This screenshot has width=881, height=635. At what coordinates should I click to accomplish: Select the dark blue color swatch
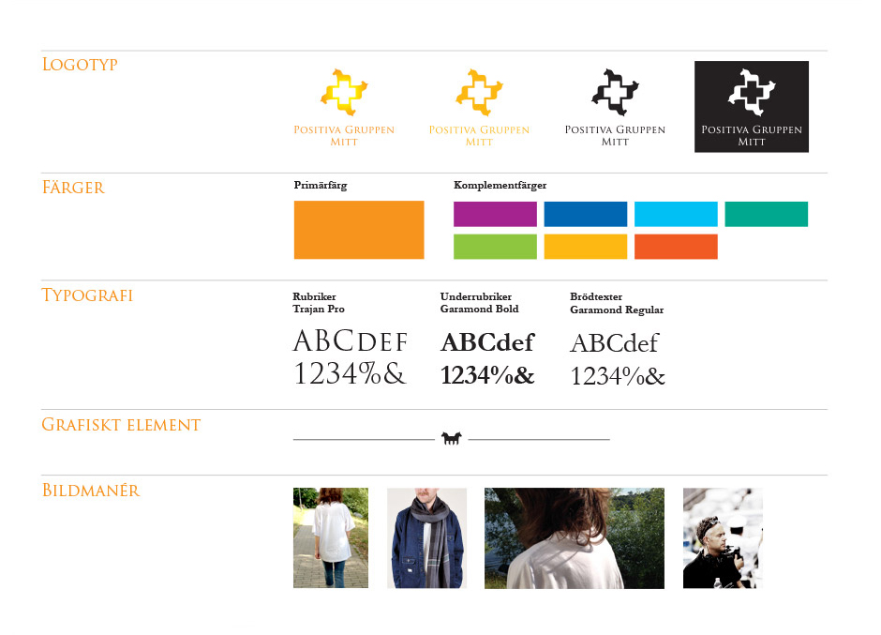[x=586, y=214]
